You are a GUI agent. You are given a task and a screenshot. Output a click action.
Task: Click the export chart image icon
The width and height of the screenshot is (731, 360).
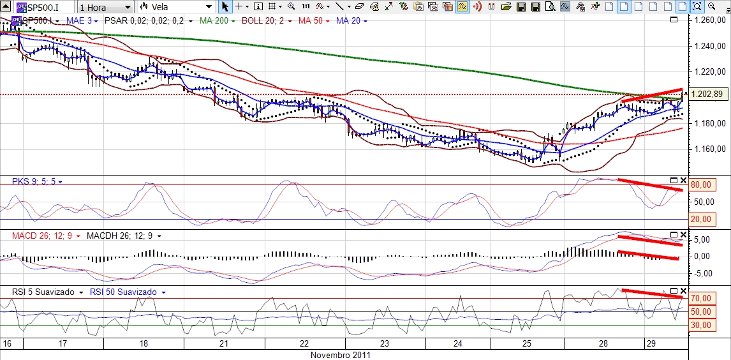tap(448, 6)
